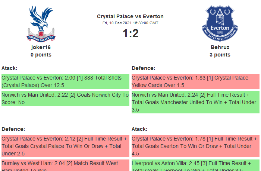Open Behruz player profile name
This screenshot has width=261, height=171.
pyautogui.click(x=220, y=47)
